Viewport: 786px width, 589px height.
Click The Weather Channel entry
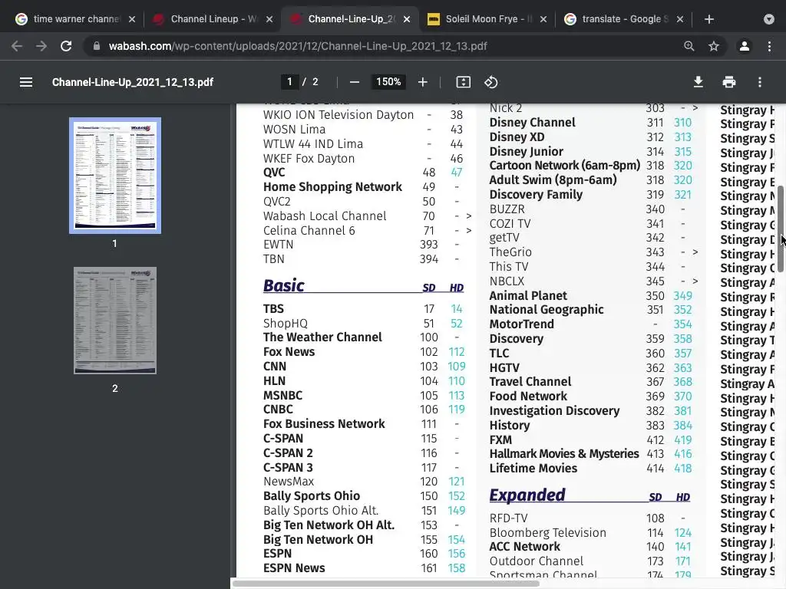pos(322,337)
